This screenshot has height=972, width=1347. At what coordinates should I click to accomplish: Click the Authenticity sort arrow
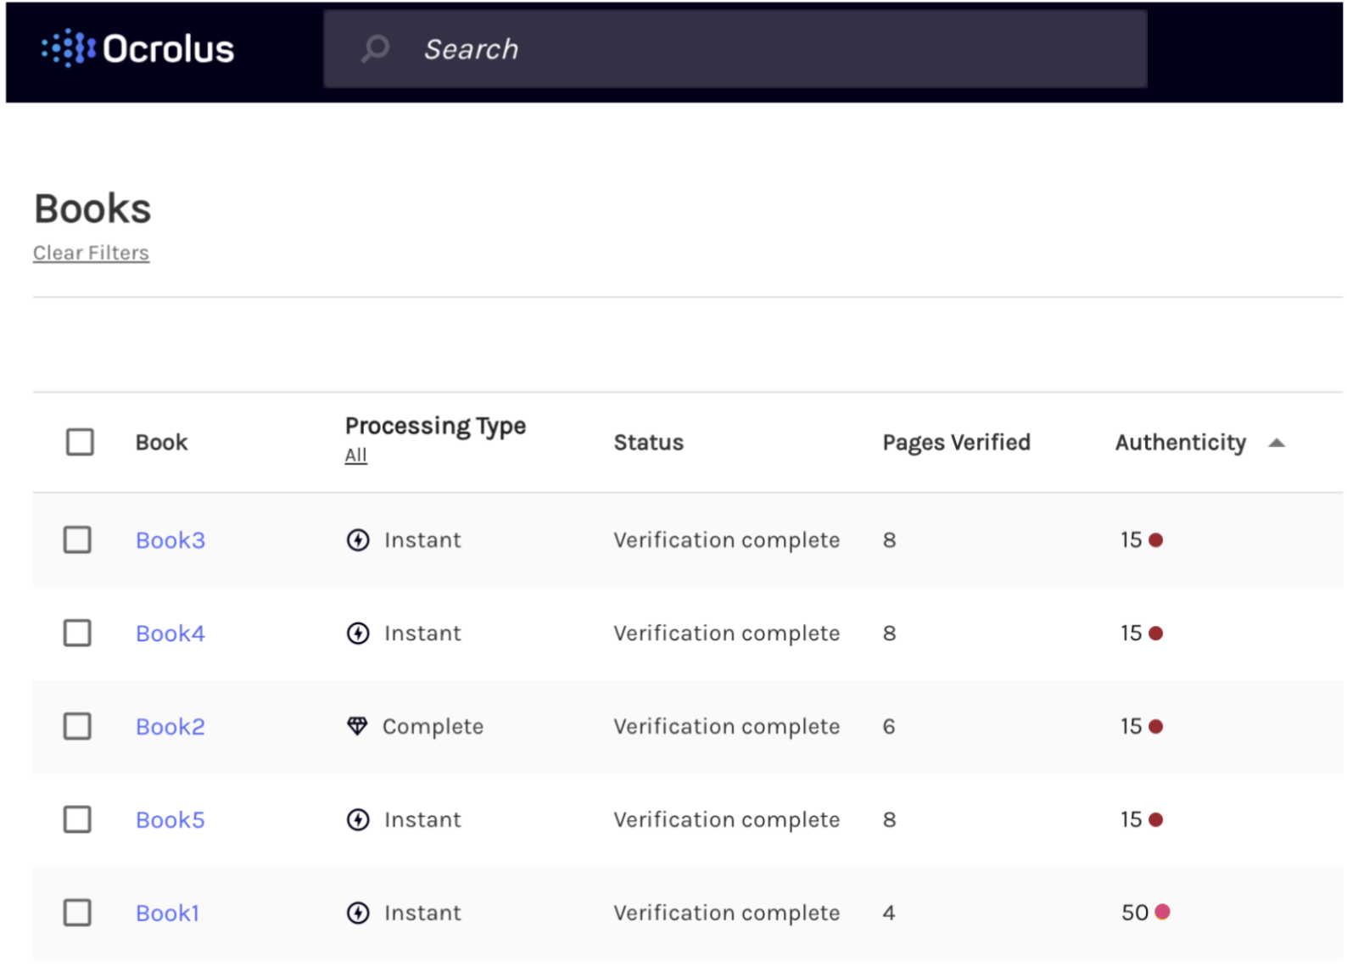(x=1277, y=443)
